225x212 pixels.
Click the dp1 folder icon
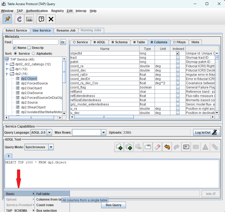click(x=12, y=69)
